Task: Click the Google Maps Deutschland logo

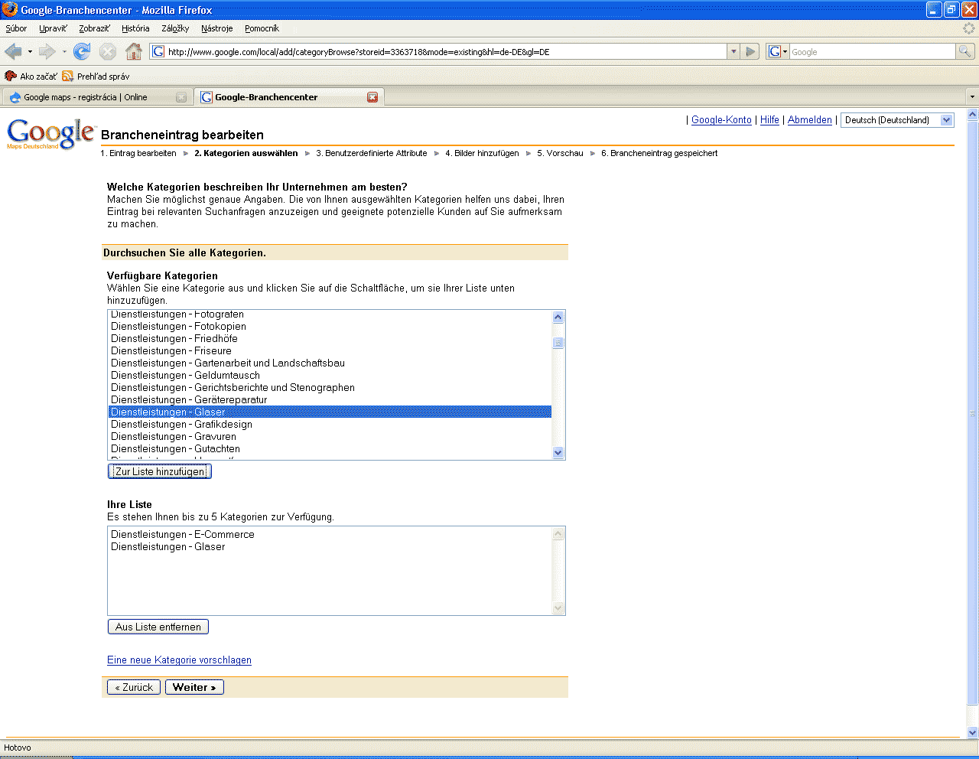Action: pyautogui.click(x=50, y=134)
